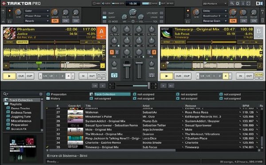Skip to start of Deck A track
Screen dimensions: 266x165
coord(6,65)
